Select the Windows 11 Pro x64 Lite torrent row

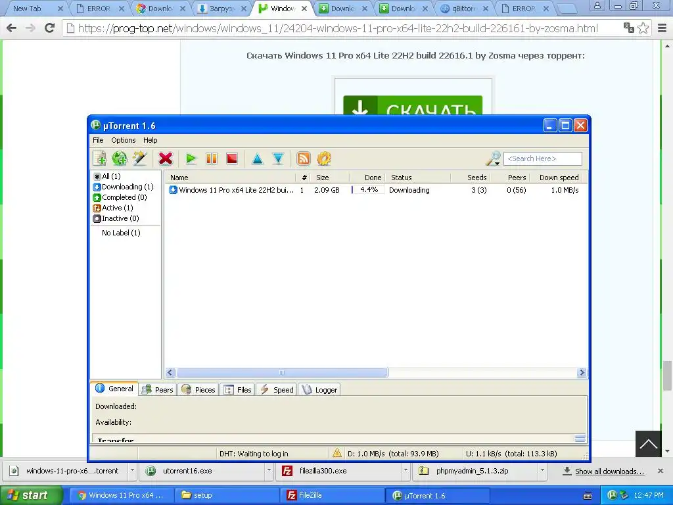coord(375,190)
